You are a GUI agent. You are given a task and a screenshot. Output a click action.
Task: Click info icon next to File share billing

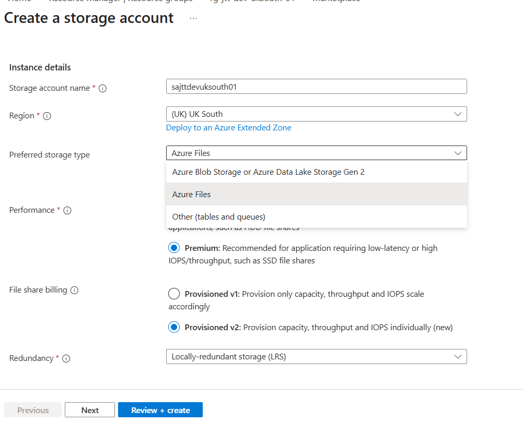coord(74,291)
